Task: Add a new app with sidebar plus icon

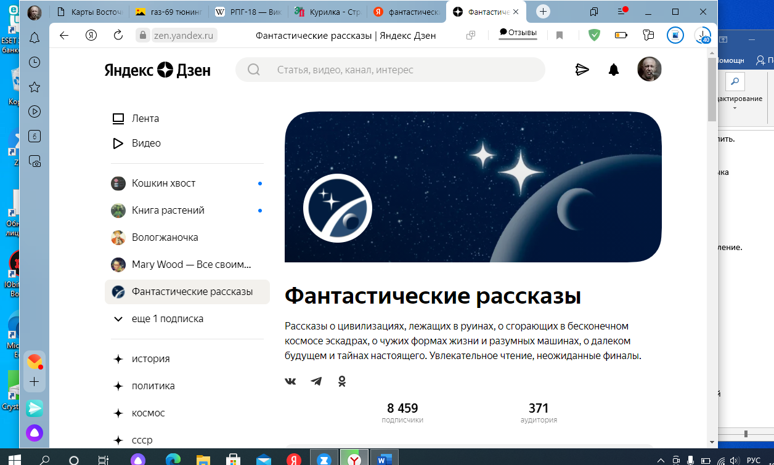Action: [35, 382]
